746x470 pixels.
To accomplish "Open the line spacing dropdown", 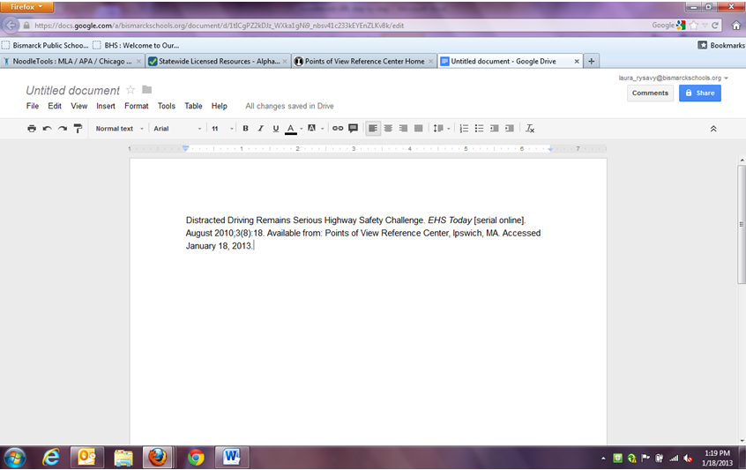I will [x=441, y=129].
